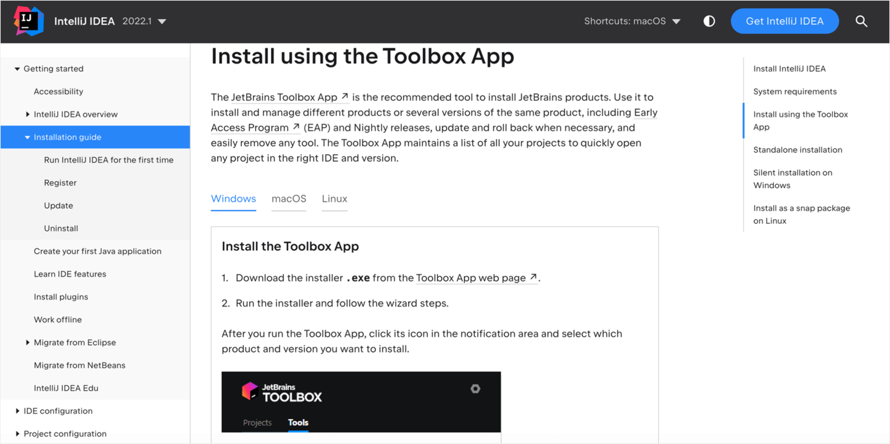Click the gear icon in Toolbox screenshot
Viewport: 890px width, 444px height.
click(475, 389)
